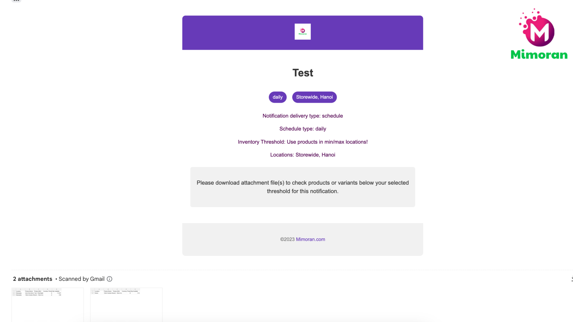This screenshot has height=322, width=573.
Task: Select 'Schedule type: daily' text
Action: coord(303,129)
